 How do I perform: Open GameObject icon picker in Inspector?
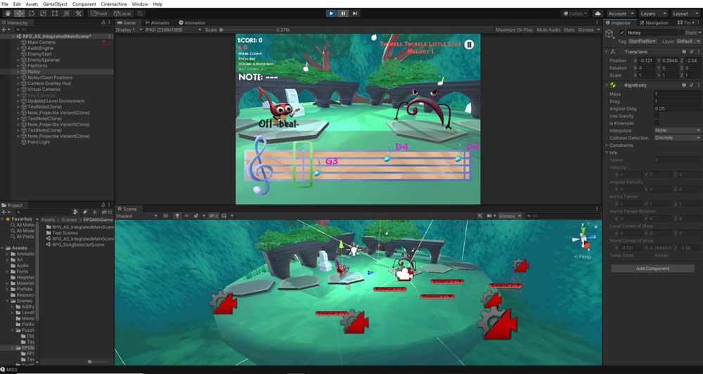610,34
